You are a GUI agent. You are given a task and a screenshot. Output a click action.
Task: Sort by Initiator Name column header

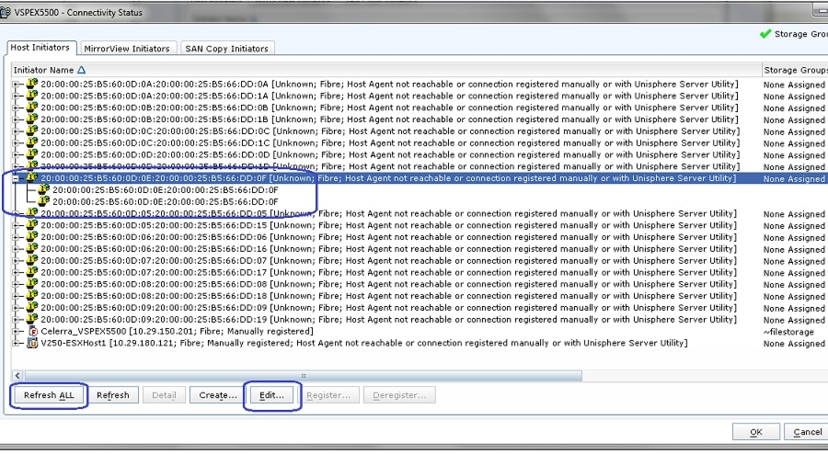coord(385,70)
